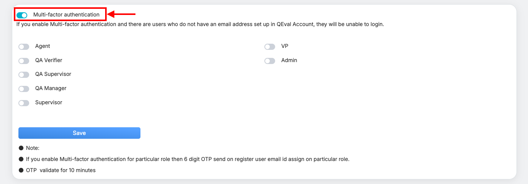Enable MFA switch for Agent role
Screen dimensions: 528x184
(x=24, y=47)
